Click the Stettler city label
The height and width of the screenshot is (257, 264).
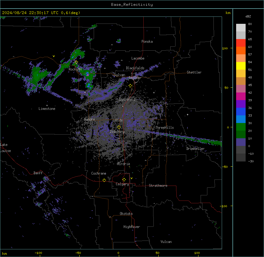tap(194, 72)
